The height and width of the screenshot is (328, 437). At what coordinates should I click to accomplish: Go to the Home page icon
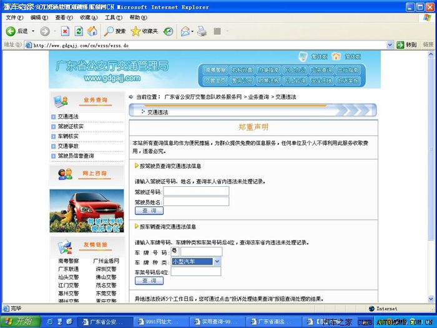pos(92,31)
